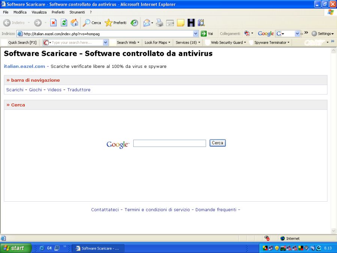Click the forward navigation arrow icon
The width and height of the screenshot is (337, 253).
38,22
